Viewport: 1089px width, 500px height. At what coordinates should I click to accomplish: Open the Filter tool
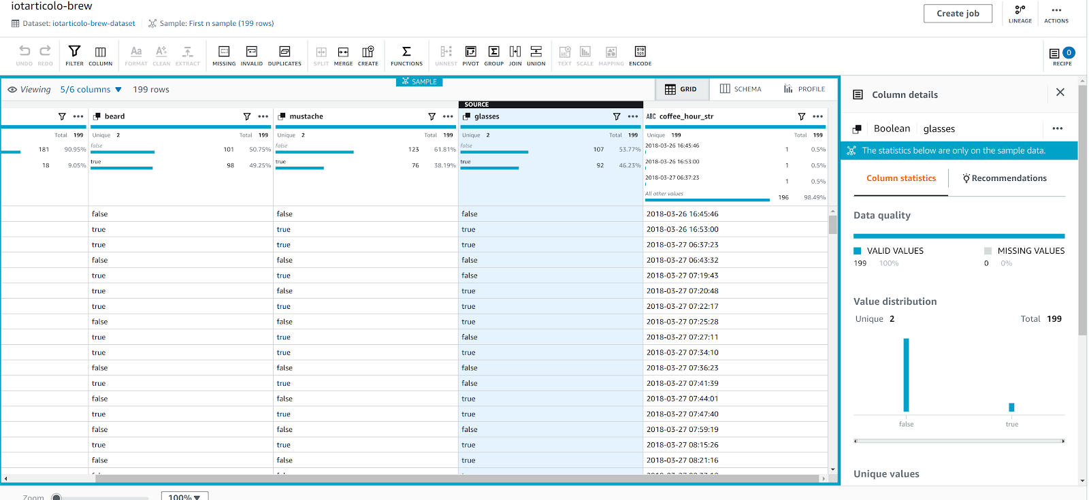(x=74, y=56)
